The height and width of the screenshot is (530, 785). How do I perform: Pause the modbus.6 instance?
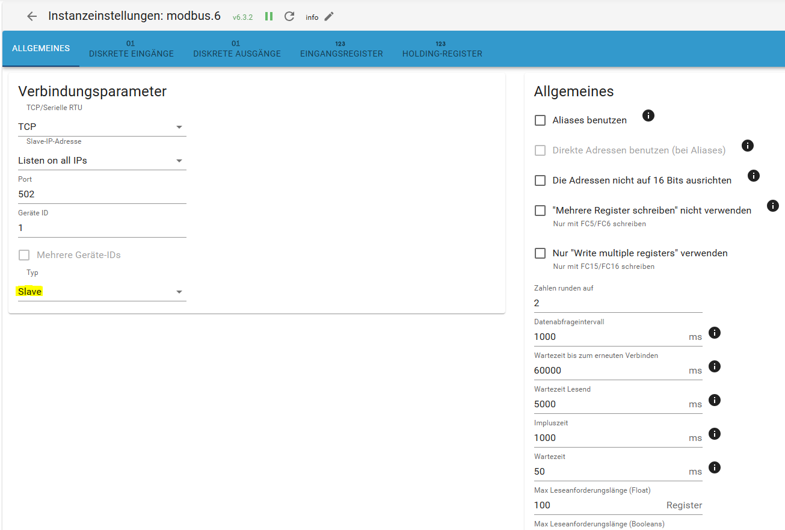tap(269, 16)
